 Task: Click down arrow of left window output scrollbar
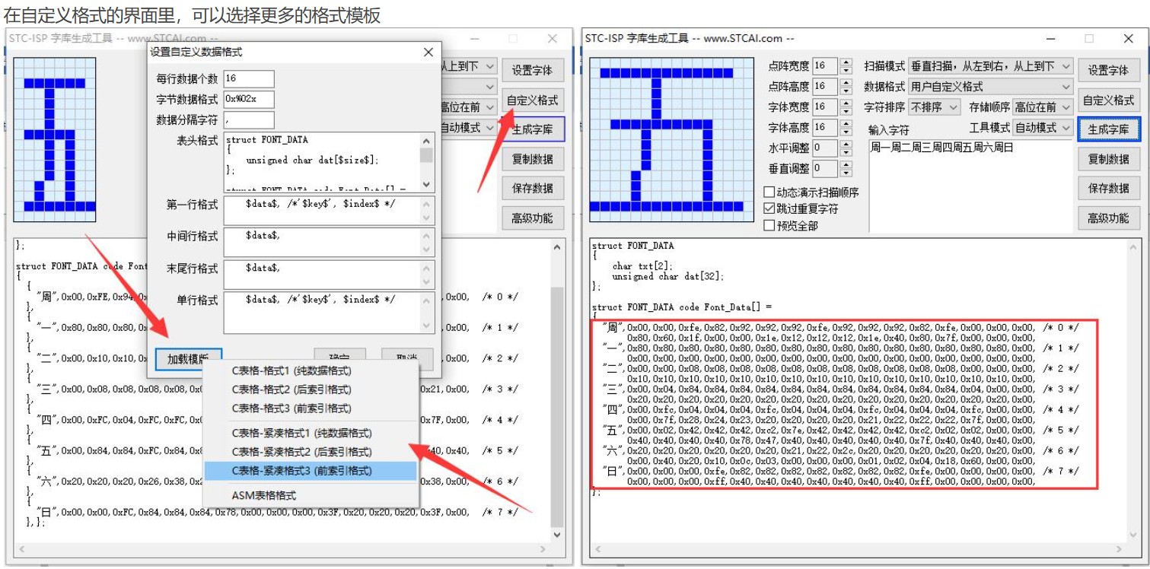click(557, 535)
